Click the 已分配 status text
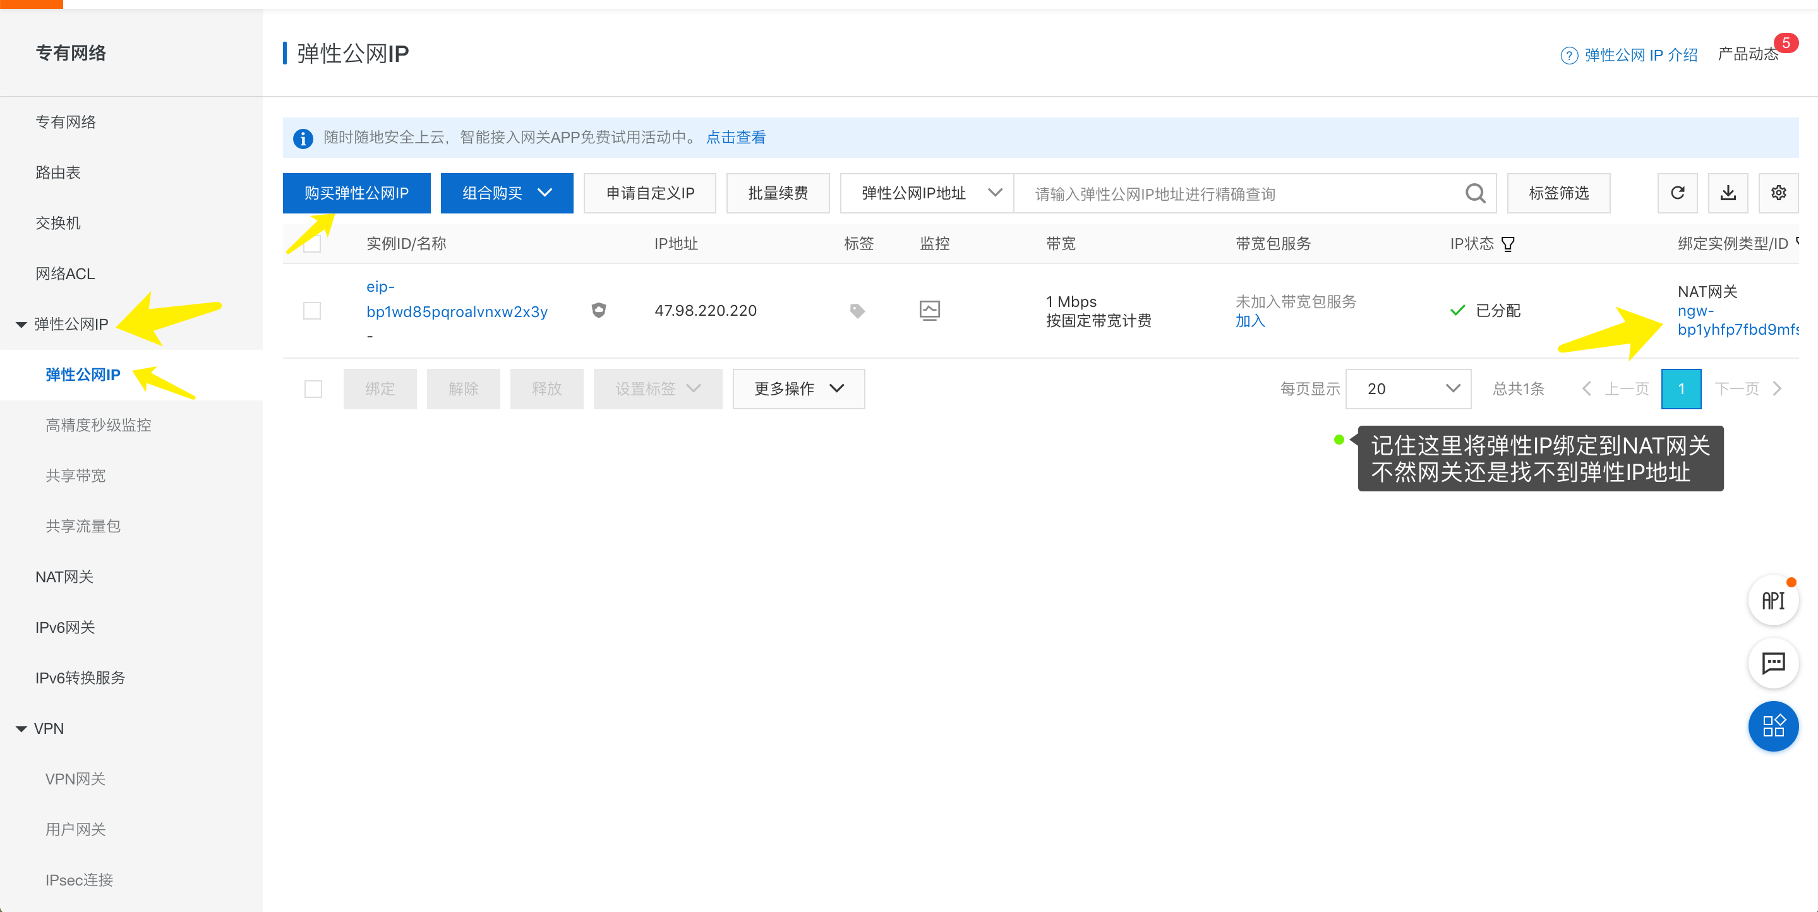Image resolution: width=1818 pixels, height=912 pixels. point(1498,311)
